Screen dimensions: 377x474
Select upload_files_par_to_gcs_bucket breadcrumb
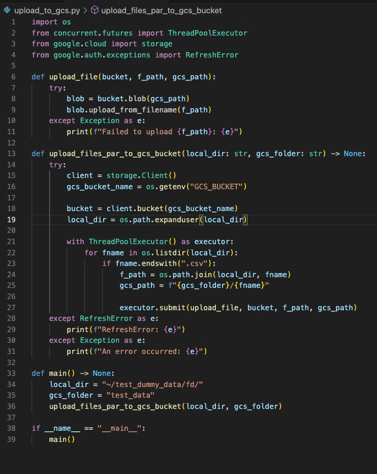tap(161, 11)
